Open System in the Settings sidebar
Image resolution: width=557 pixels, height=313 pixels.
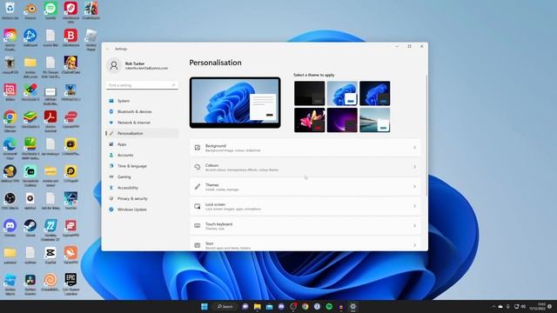tap(142, 101)
